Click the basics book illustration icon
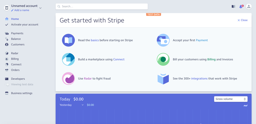Screen dimensions: 256x124 68,40
